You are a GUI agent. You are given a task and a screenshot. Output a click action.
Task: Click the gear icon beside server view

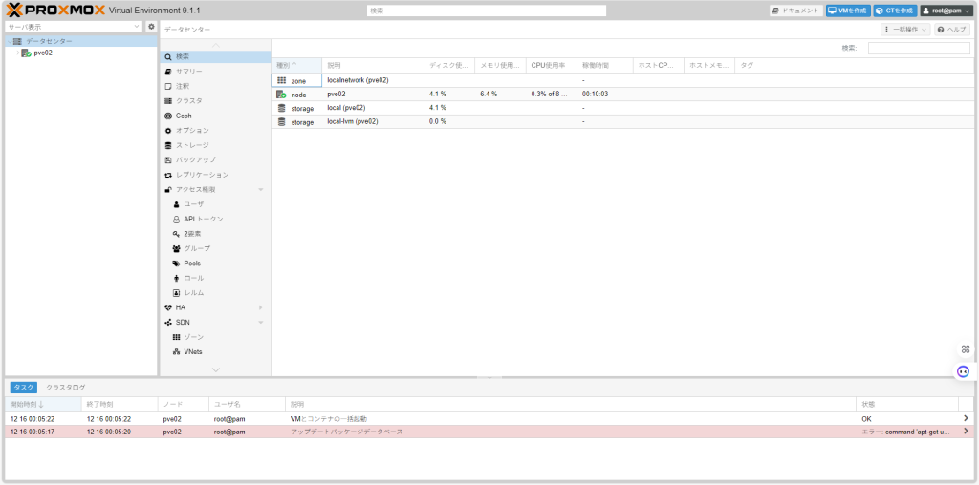point(151,27)
